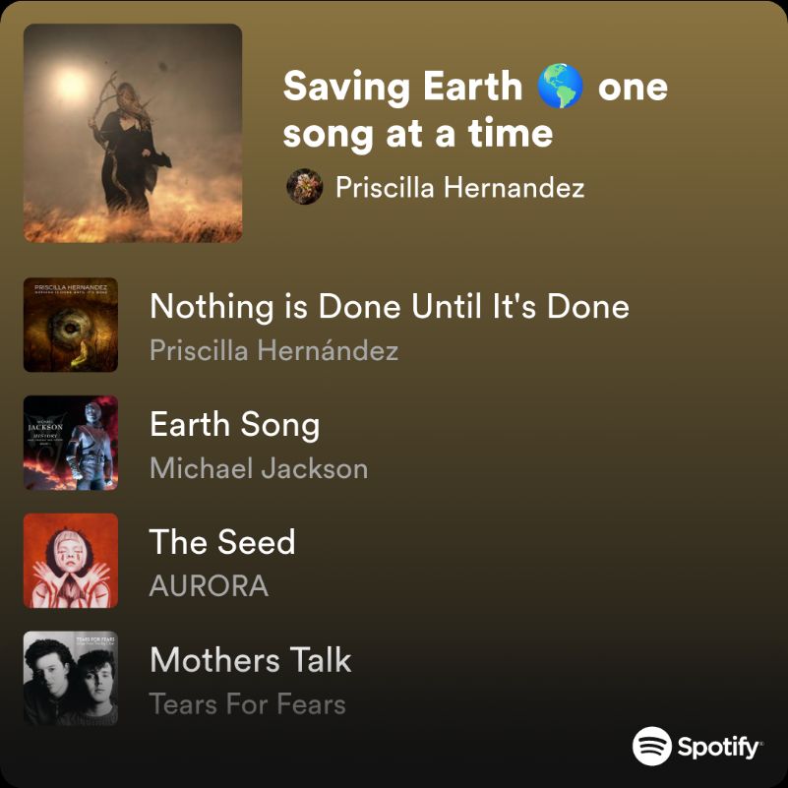Play "The Seed" track title
This screenshot has height=788, width=788.
(x=222, y=542)
